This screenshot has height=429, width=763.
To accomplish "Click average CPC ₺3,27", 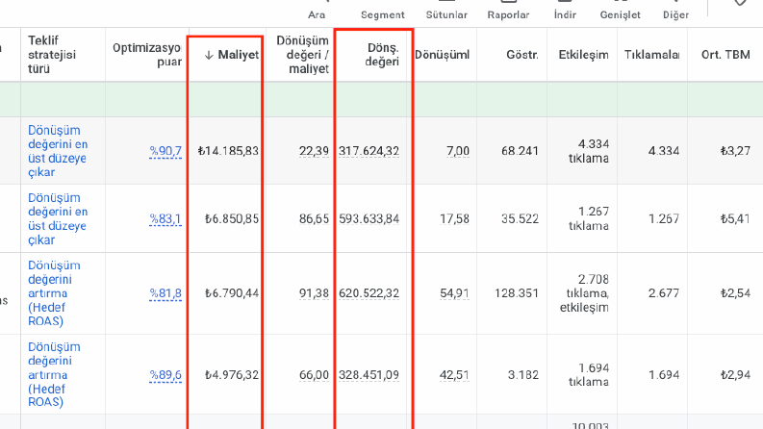I will [x=735, y=151].
